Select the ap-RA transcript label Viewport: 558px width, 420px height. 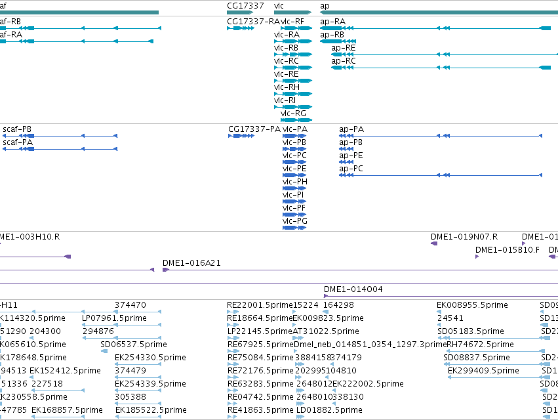click(332, 22)
